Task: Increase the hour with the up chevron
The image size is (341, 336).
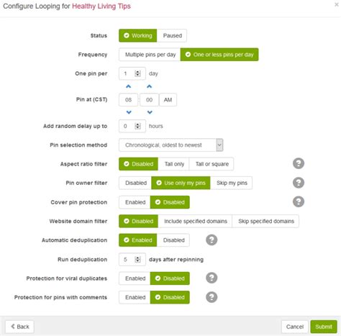Action: 129,86
